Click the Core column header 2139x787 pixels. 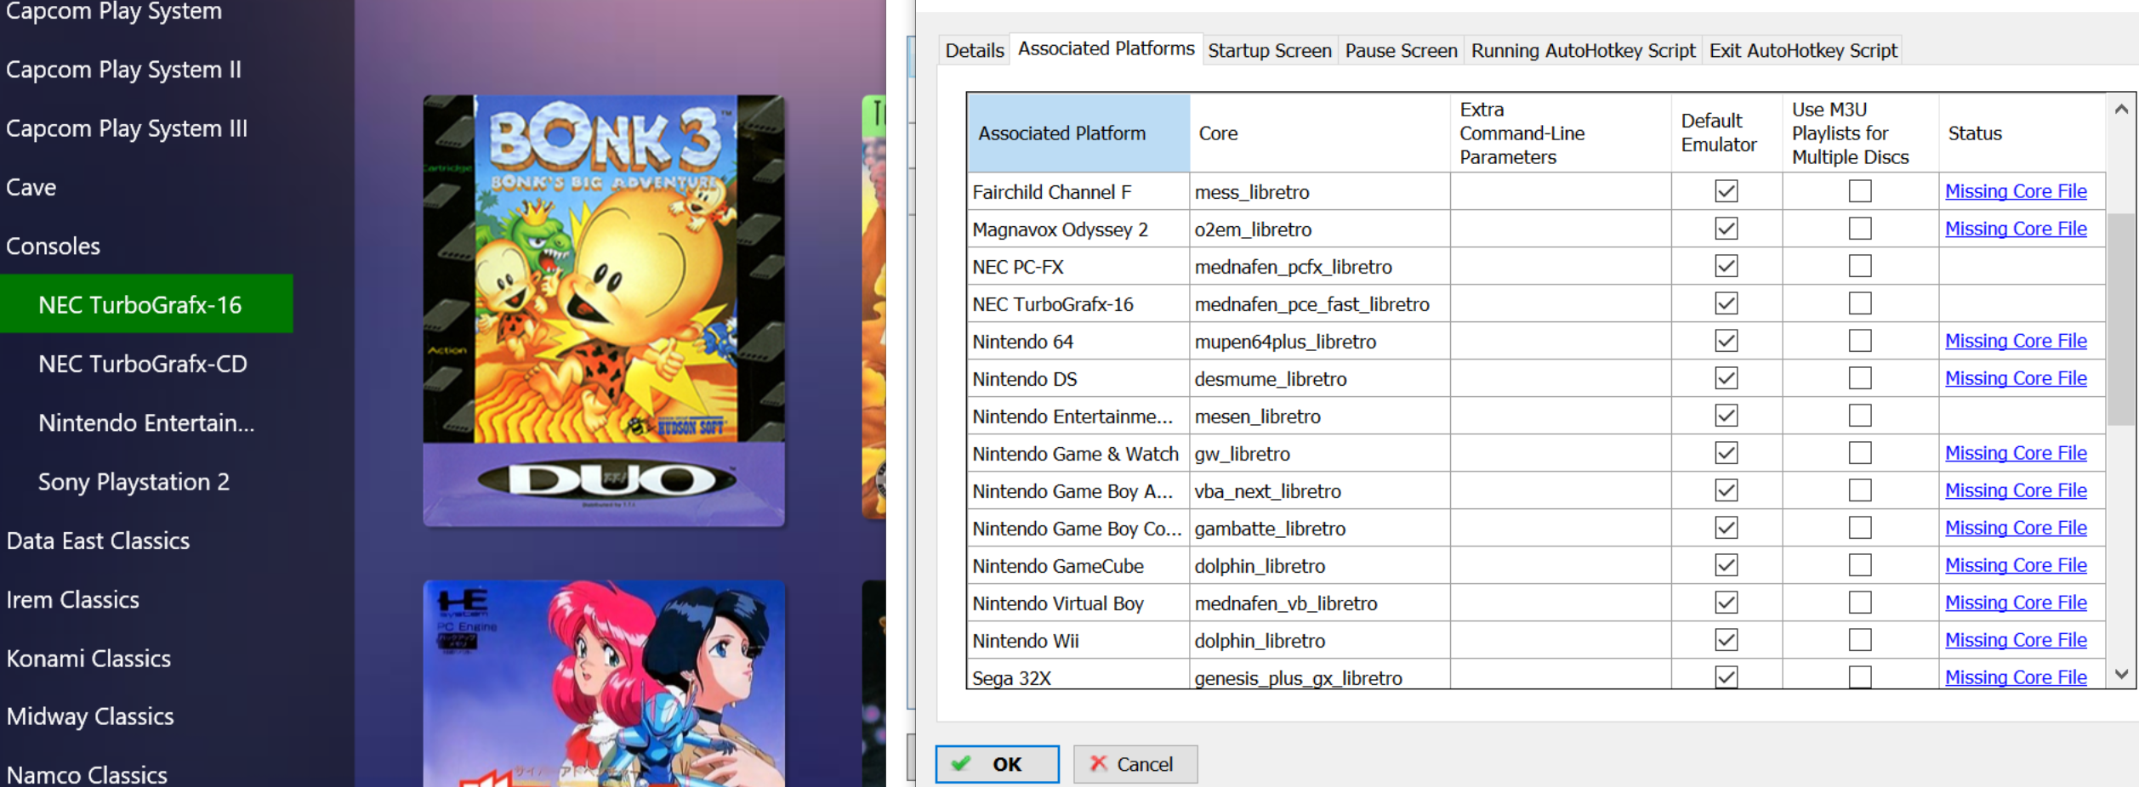click(1320, 133)
